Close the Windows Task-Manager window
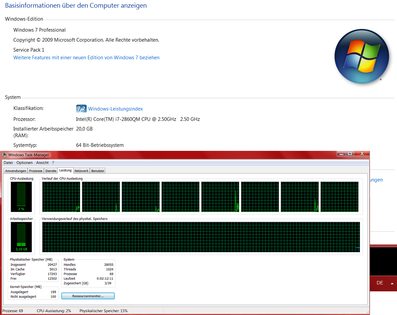The width and height of the screenshot is (397, 315). pos(362,154)
